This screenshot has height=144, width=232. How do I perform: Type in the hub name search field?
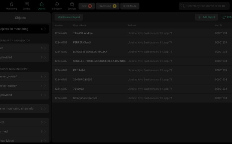click(207, 6)
